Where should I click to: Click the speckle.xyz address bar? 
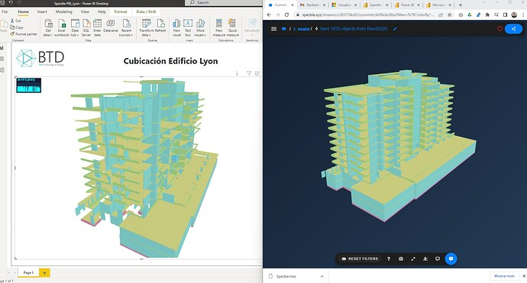pyautogui.click(x=367, y=14)
